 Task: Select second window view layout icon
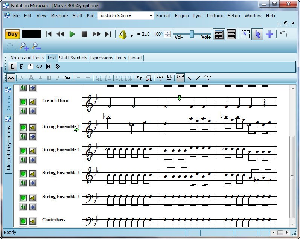(x=231, y=35)
